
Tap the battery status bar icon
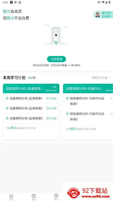click(x=110, y=2)
